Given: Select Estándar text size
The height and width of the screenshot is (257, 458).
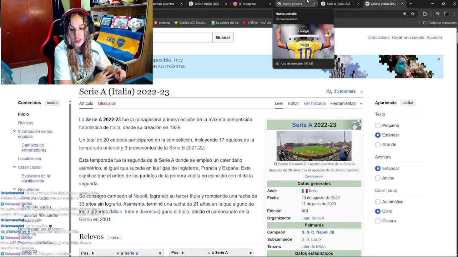Looking at the screenshot, I should (378, 135).
